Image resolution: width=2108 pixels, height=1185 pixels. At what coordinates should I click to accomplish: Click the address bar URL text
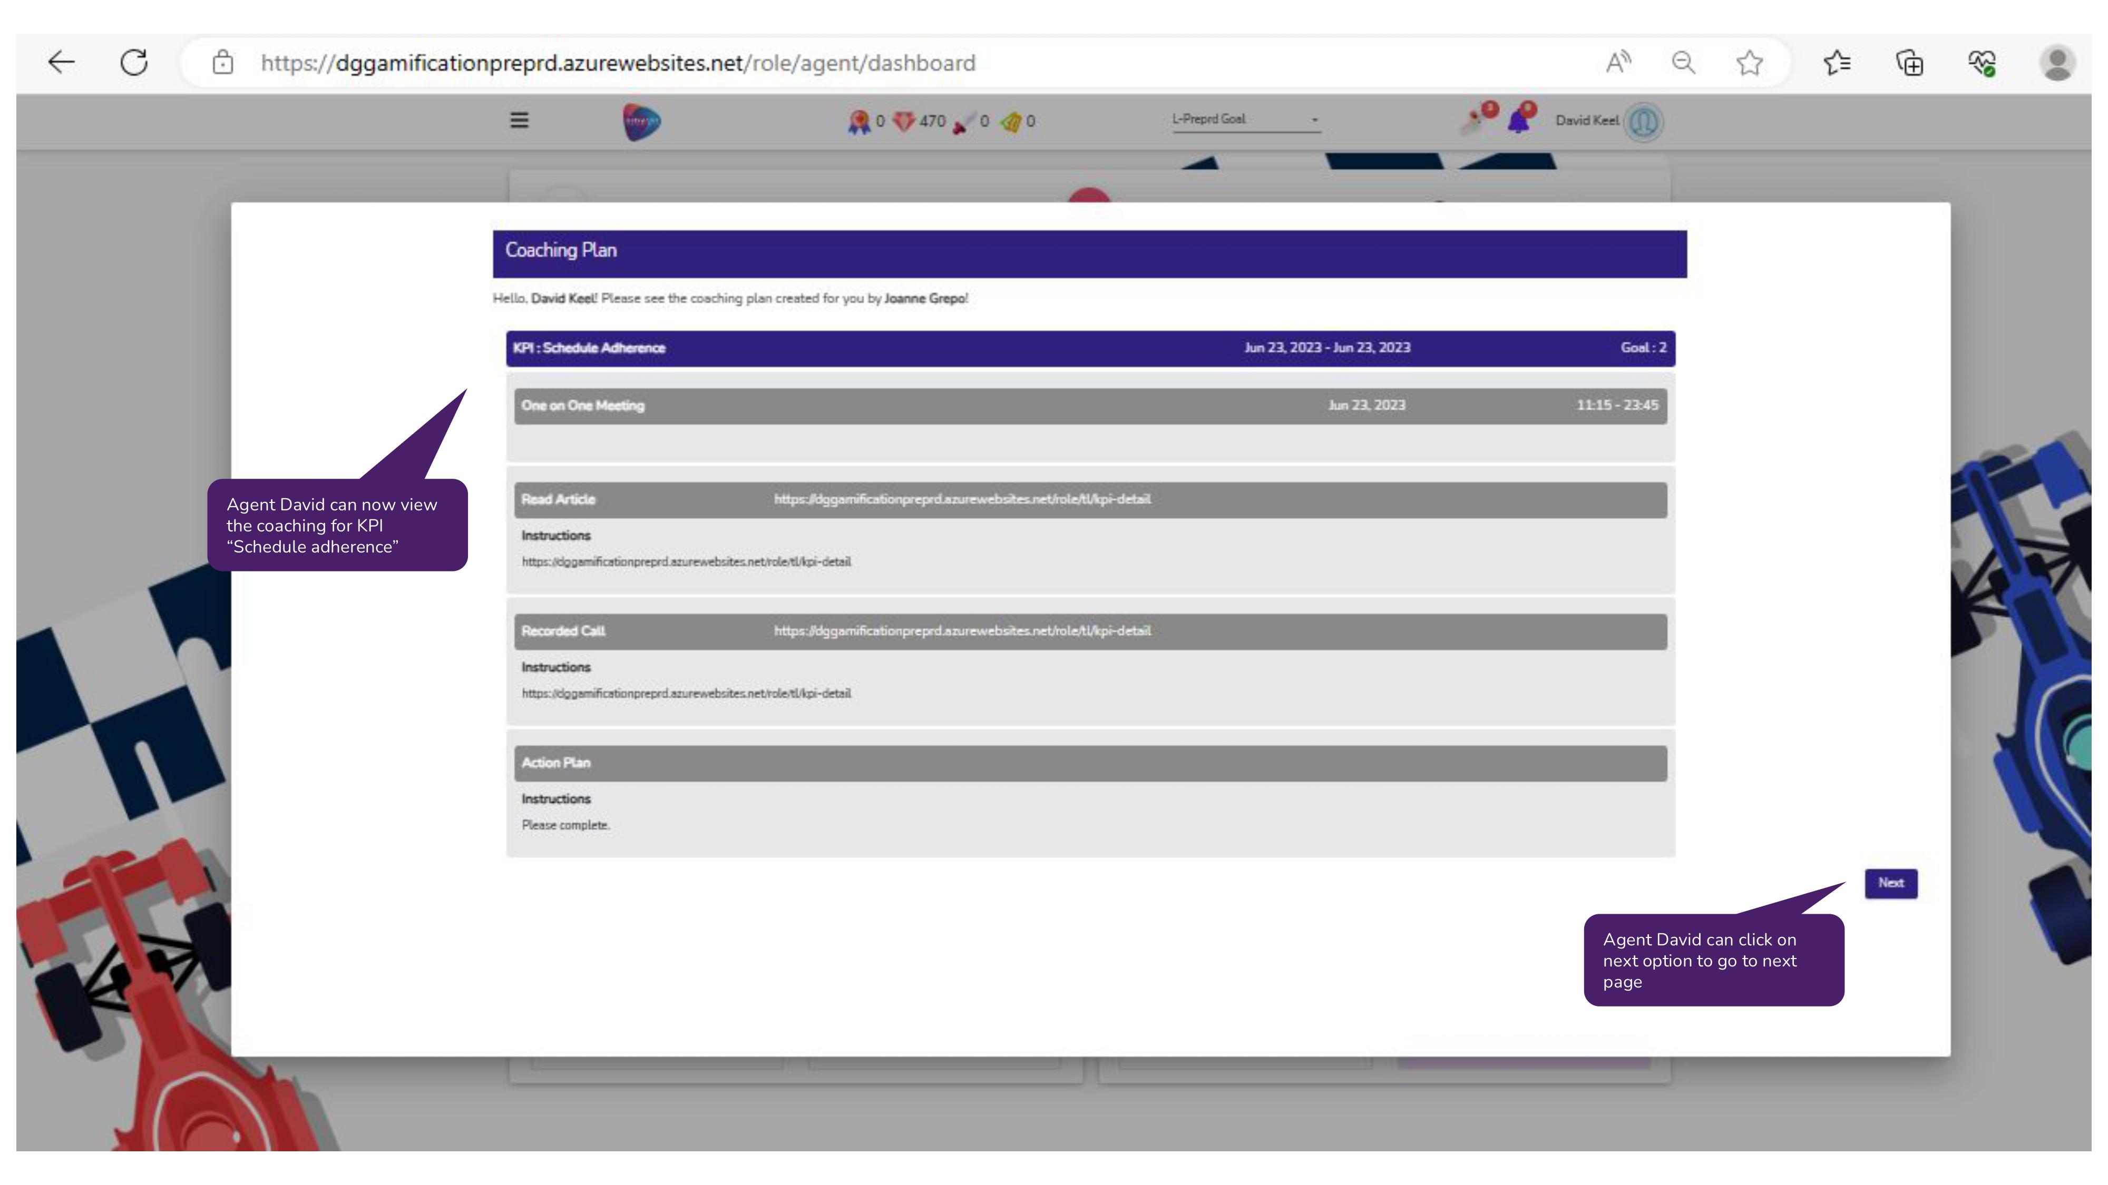(618, 63)
